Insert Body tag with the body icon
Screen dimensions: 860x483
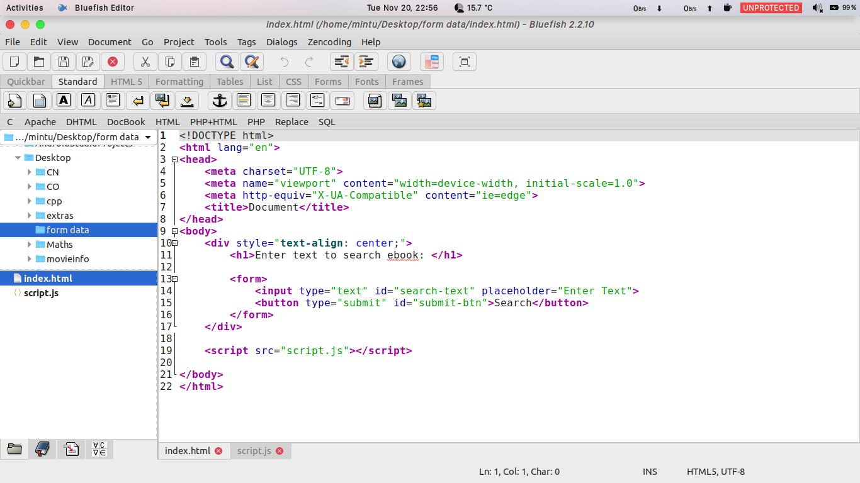(39, 101)
